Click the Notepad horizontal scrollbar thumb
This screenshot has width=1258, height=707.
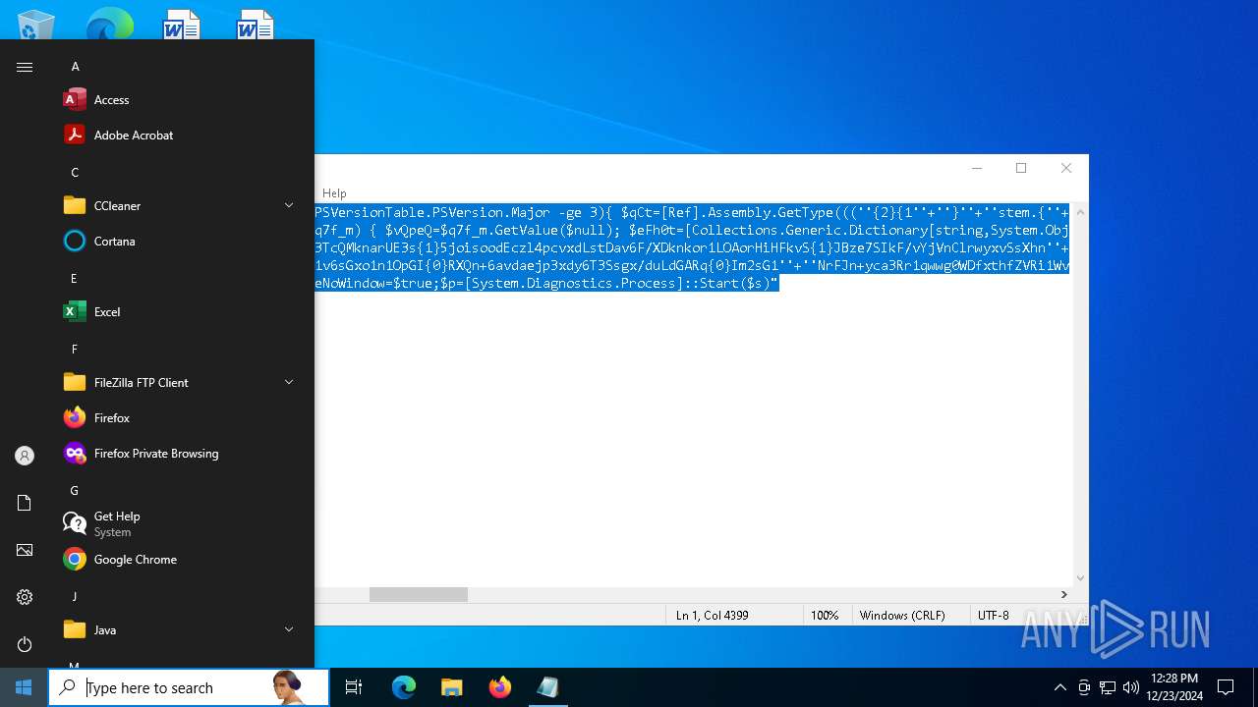pos(419,595)
